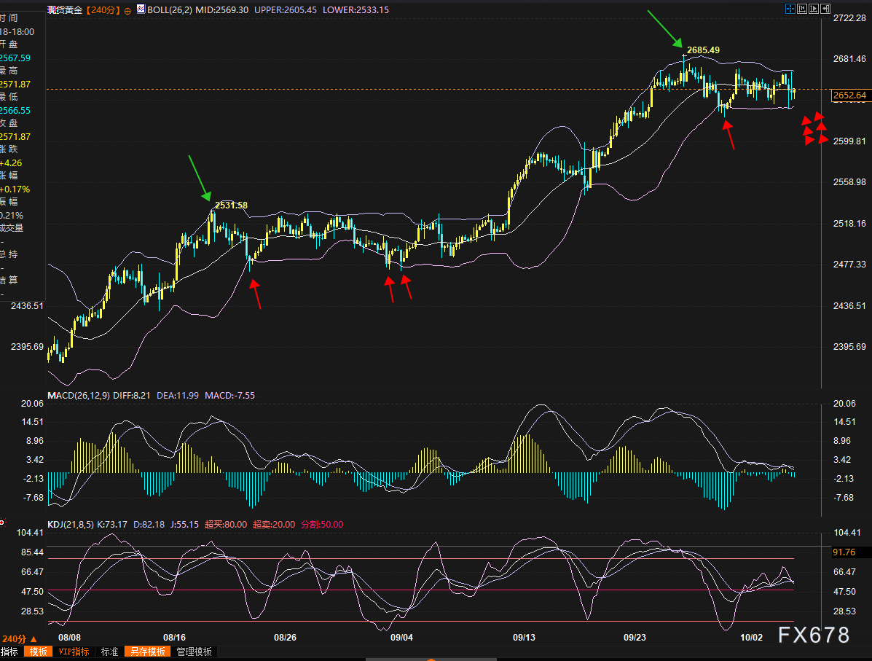Toggle the blue crosshair cursor icon
Image resolution: width=872 pixels, height=661 pixels.
click(x=790, y=9)
